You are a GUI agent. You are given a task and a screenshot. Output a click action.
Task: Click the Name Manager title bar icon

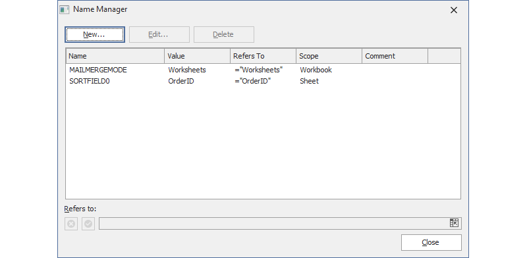pyautogui.click(x=65, y=10)
